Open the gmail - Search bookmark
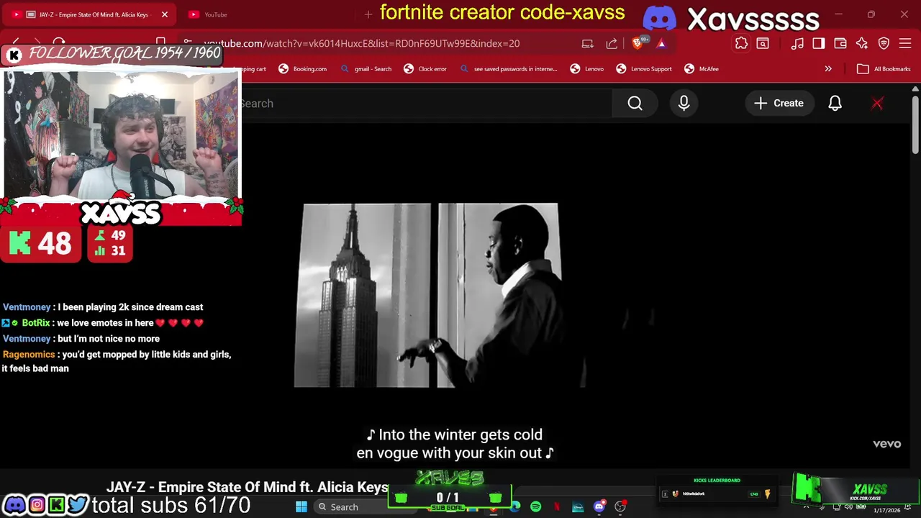The width and height of the screenshot is (921, 518). pyautogui.click(x=366, y=69)
